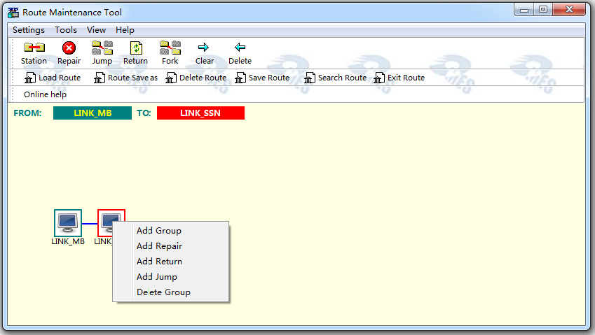Choose the Jump tool icon
This screenshot has height=335, width=595.
[102, 48]
